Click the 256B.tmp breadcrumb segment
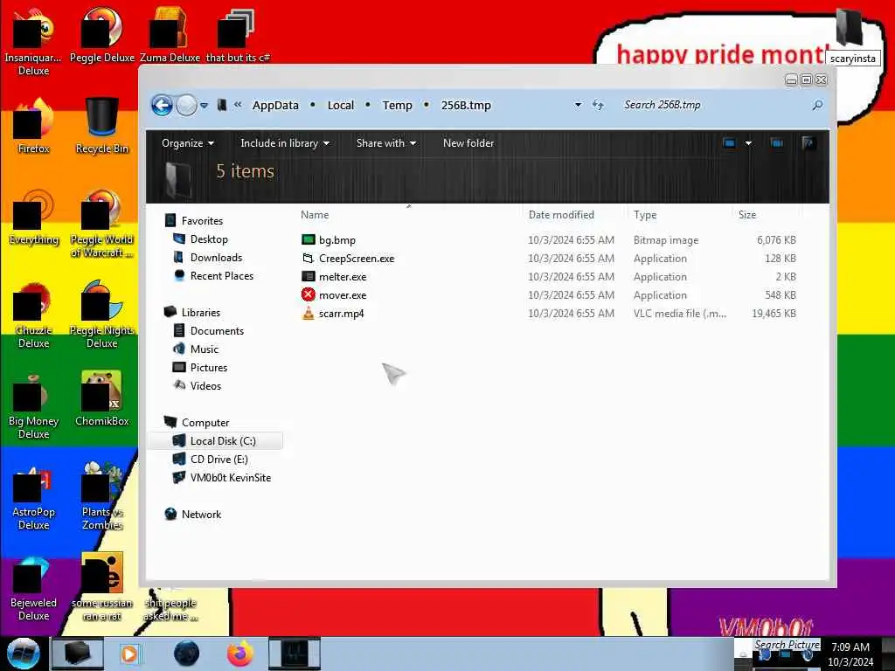 tap(466, 105)
